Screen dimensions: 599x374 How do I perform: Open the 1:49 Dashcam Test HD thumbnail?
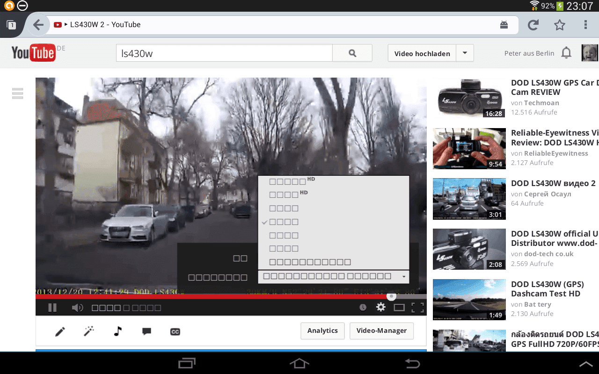[469, 300]
